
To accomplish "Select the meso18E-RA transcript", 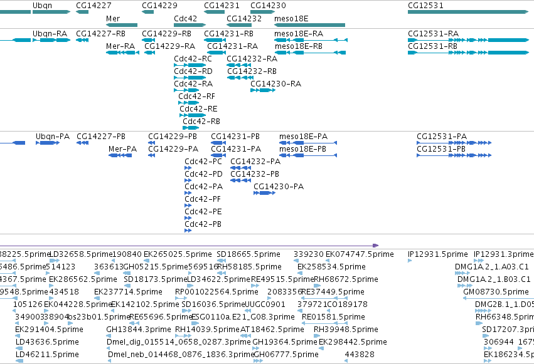I will tap(311, 40).
